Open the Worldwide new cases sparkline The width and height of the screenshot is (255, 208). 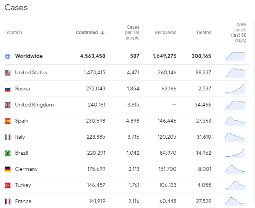pyautogui.click(x=235, y=56)
